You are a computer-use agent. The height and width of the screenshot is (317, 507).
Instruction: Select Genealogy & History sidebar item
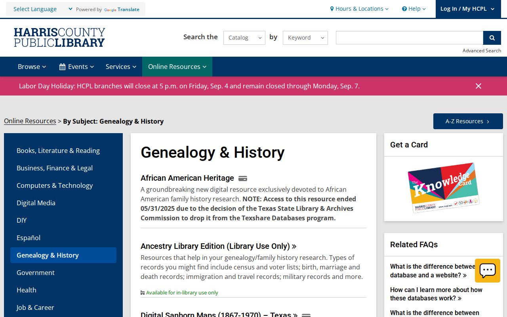(63, 255)
